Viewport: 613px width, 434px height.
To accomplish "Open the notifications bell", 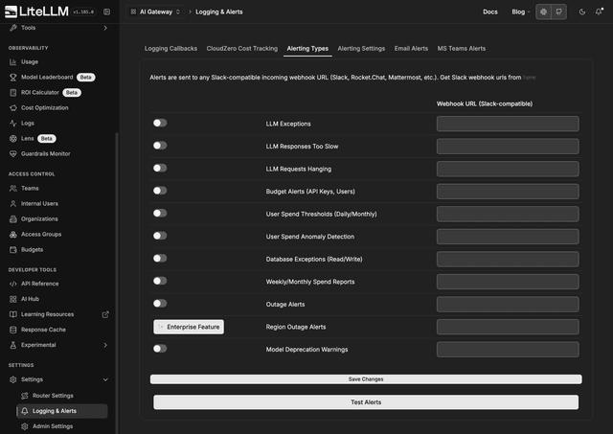I will coord(599,11).
